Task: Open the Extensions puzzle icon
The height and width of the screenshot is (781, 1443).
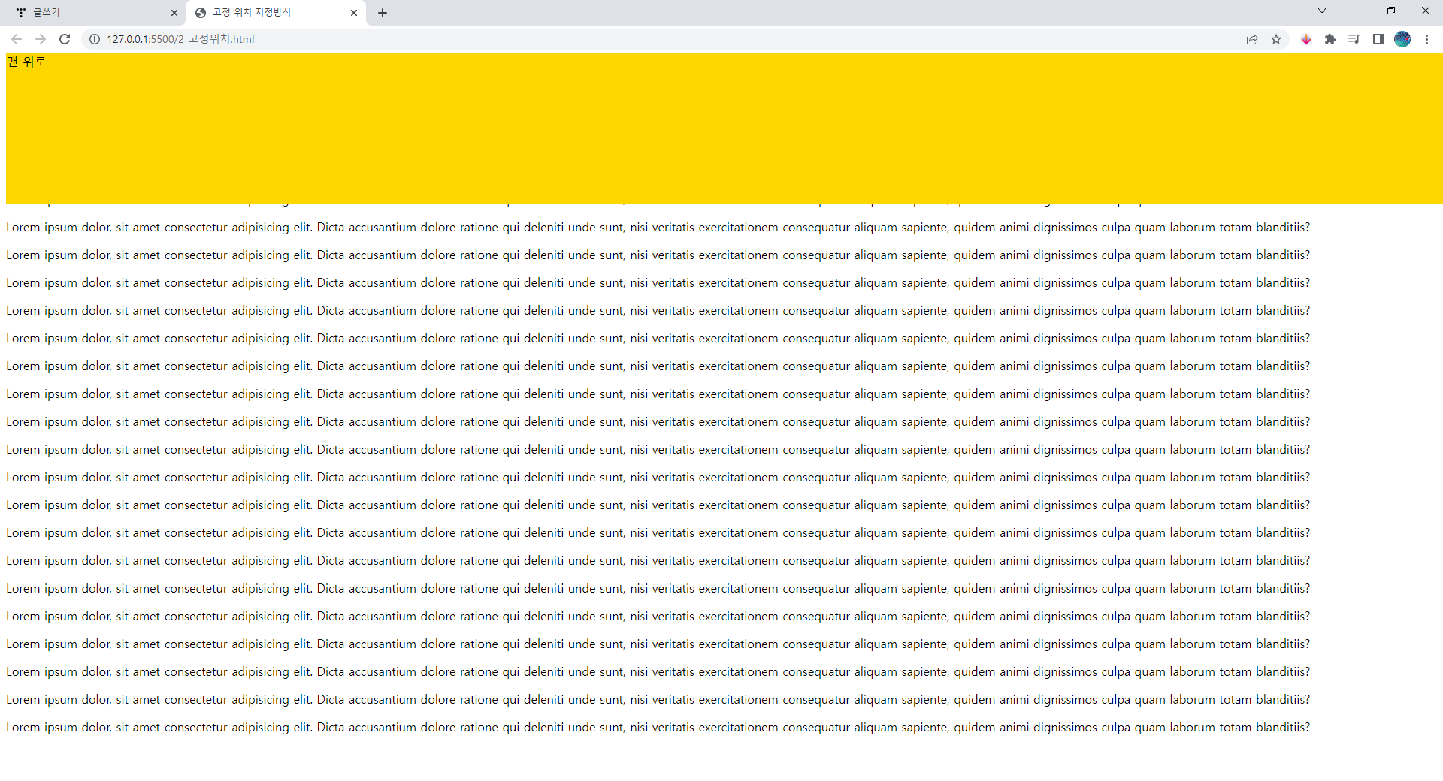Action: 1330,39
